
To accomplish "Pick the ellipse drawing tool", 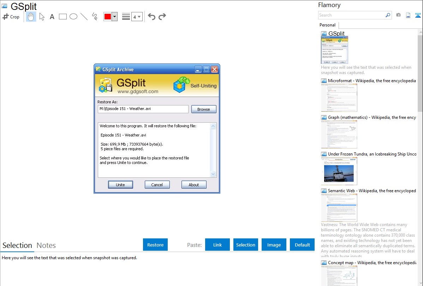I will click(x=73, y=17).
